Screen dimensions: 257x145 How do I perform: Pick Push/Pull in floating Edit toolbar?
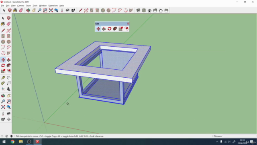104,29
